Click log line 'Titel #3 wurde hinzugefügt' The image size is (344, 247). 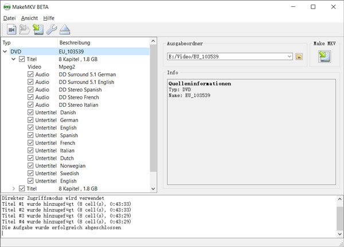(x=67, y=215)
